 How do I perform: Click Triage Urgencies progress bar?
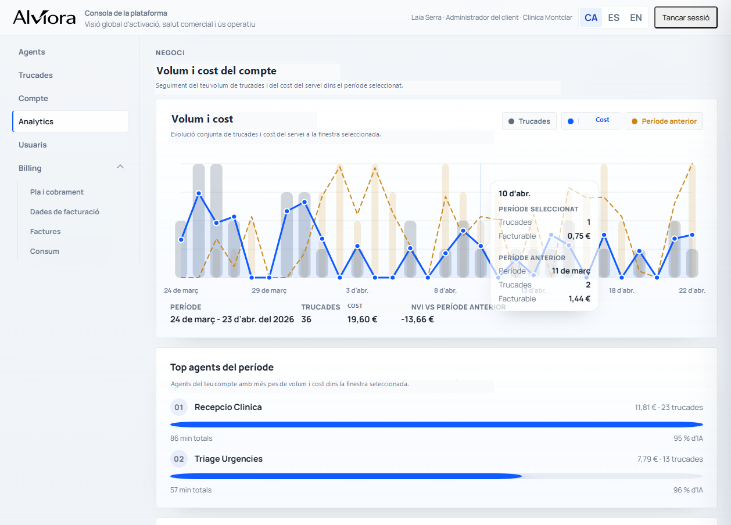coord(436,476)
